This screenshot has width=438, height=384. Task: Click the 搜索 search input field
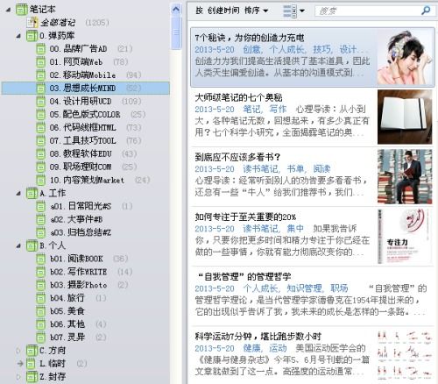click(x=368, y=11)
